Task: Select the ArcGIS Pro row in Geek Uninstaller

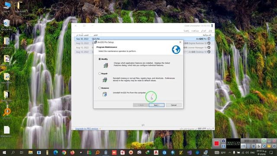Action: click(x=144, y=39)
